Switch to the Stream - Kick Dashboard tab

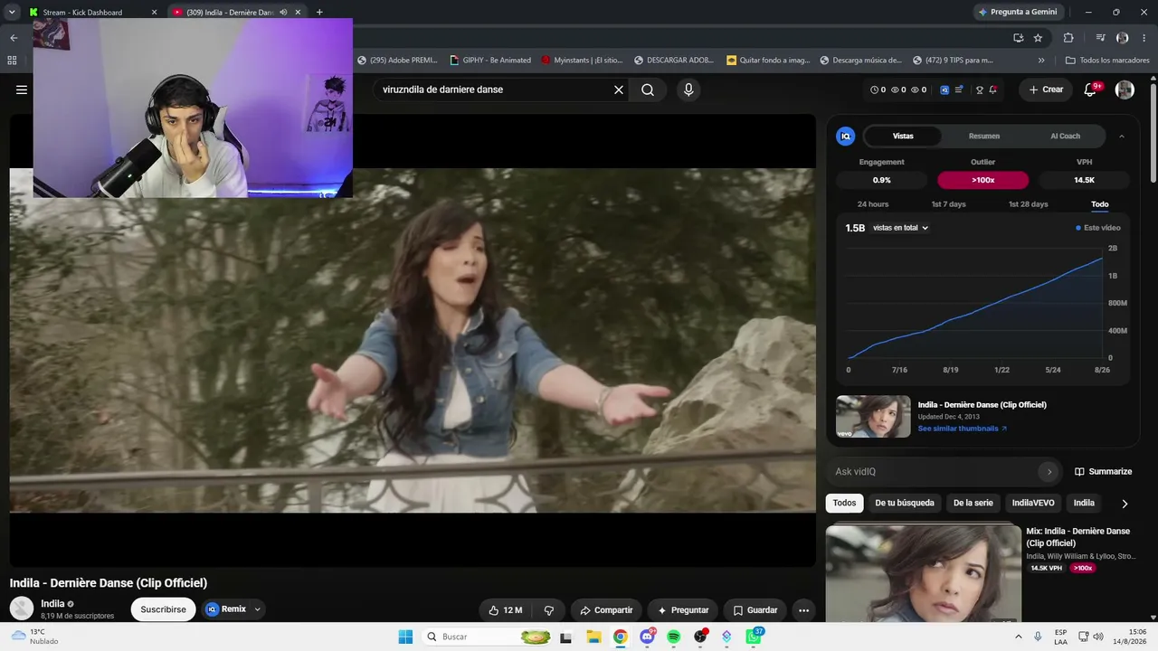[x=93, y=12]
